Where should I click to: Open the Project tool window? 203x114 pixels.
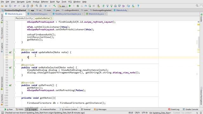pos(2,18)
